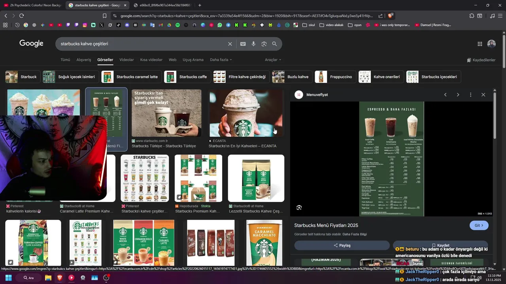Open File Explorer from the taskbar

[48, 278]
